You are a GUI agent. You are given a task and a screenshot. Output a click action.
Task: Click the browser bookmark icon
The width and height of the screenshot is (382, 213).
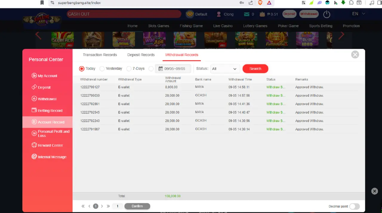(42, 3)
